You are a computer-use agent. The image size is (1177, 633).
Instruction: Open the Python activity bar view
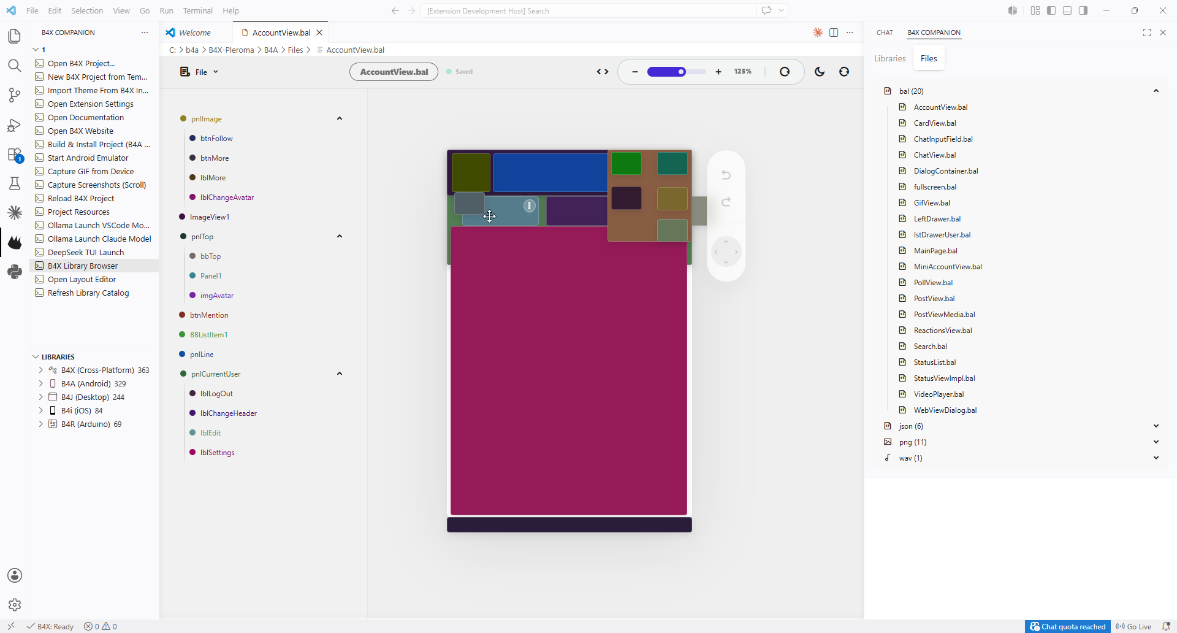[x=15, y=272]
